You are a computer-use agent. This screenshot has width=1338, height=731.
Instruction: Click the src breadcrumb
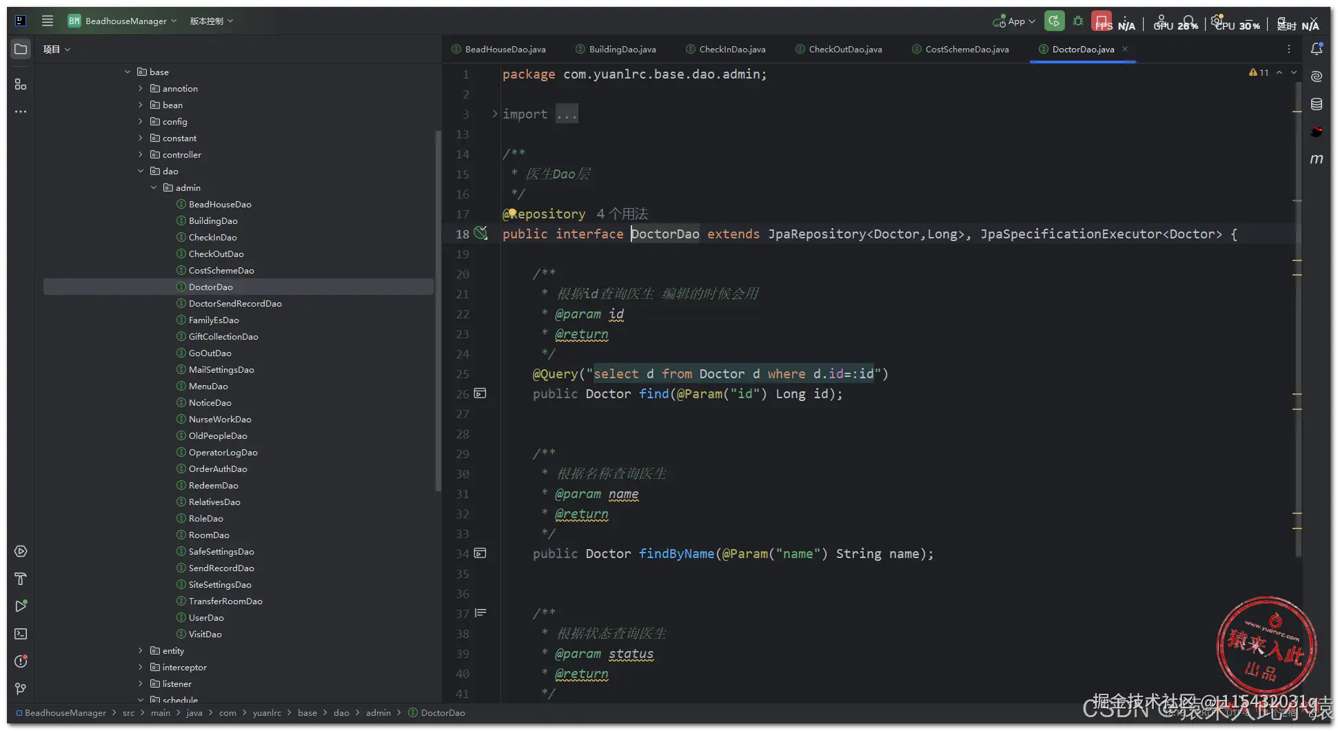click(x=128, y=713)
